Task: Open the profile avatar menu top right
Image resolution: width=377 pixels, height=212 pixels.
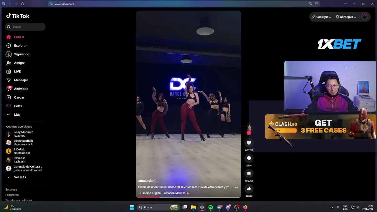Action: coord(364,17)
